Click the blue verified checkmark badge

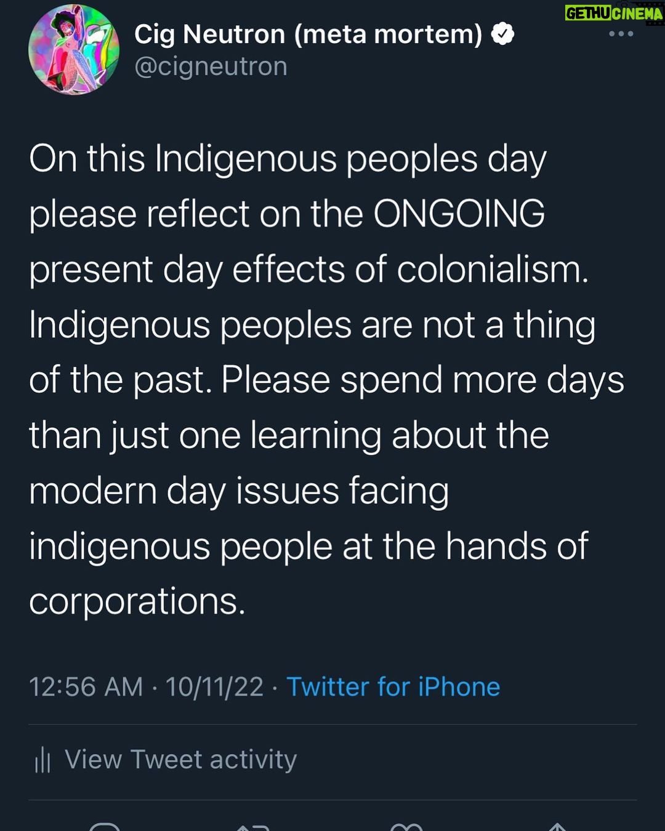click(x=502, y=33)
